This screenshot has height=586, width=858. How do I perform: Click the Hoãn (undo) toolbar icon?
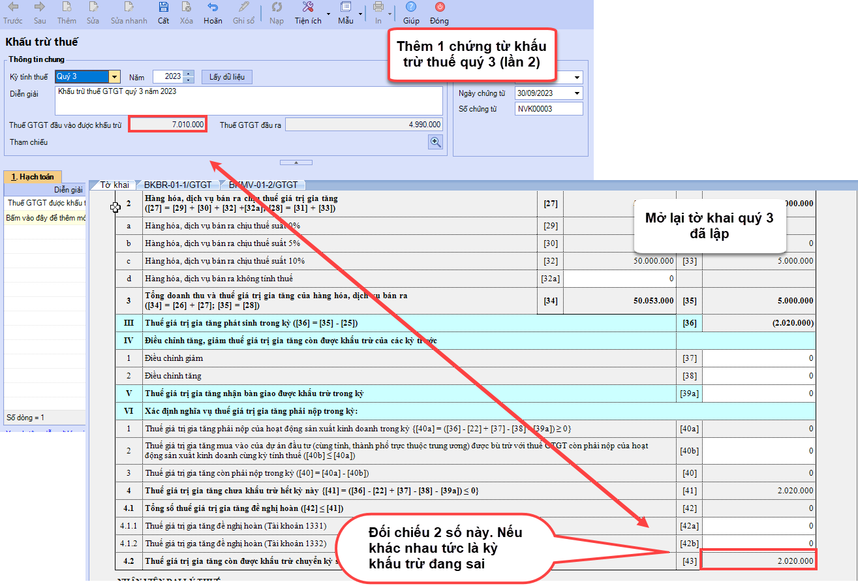point(213,8)
